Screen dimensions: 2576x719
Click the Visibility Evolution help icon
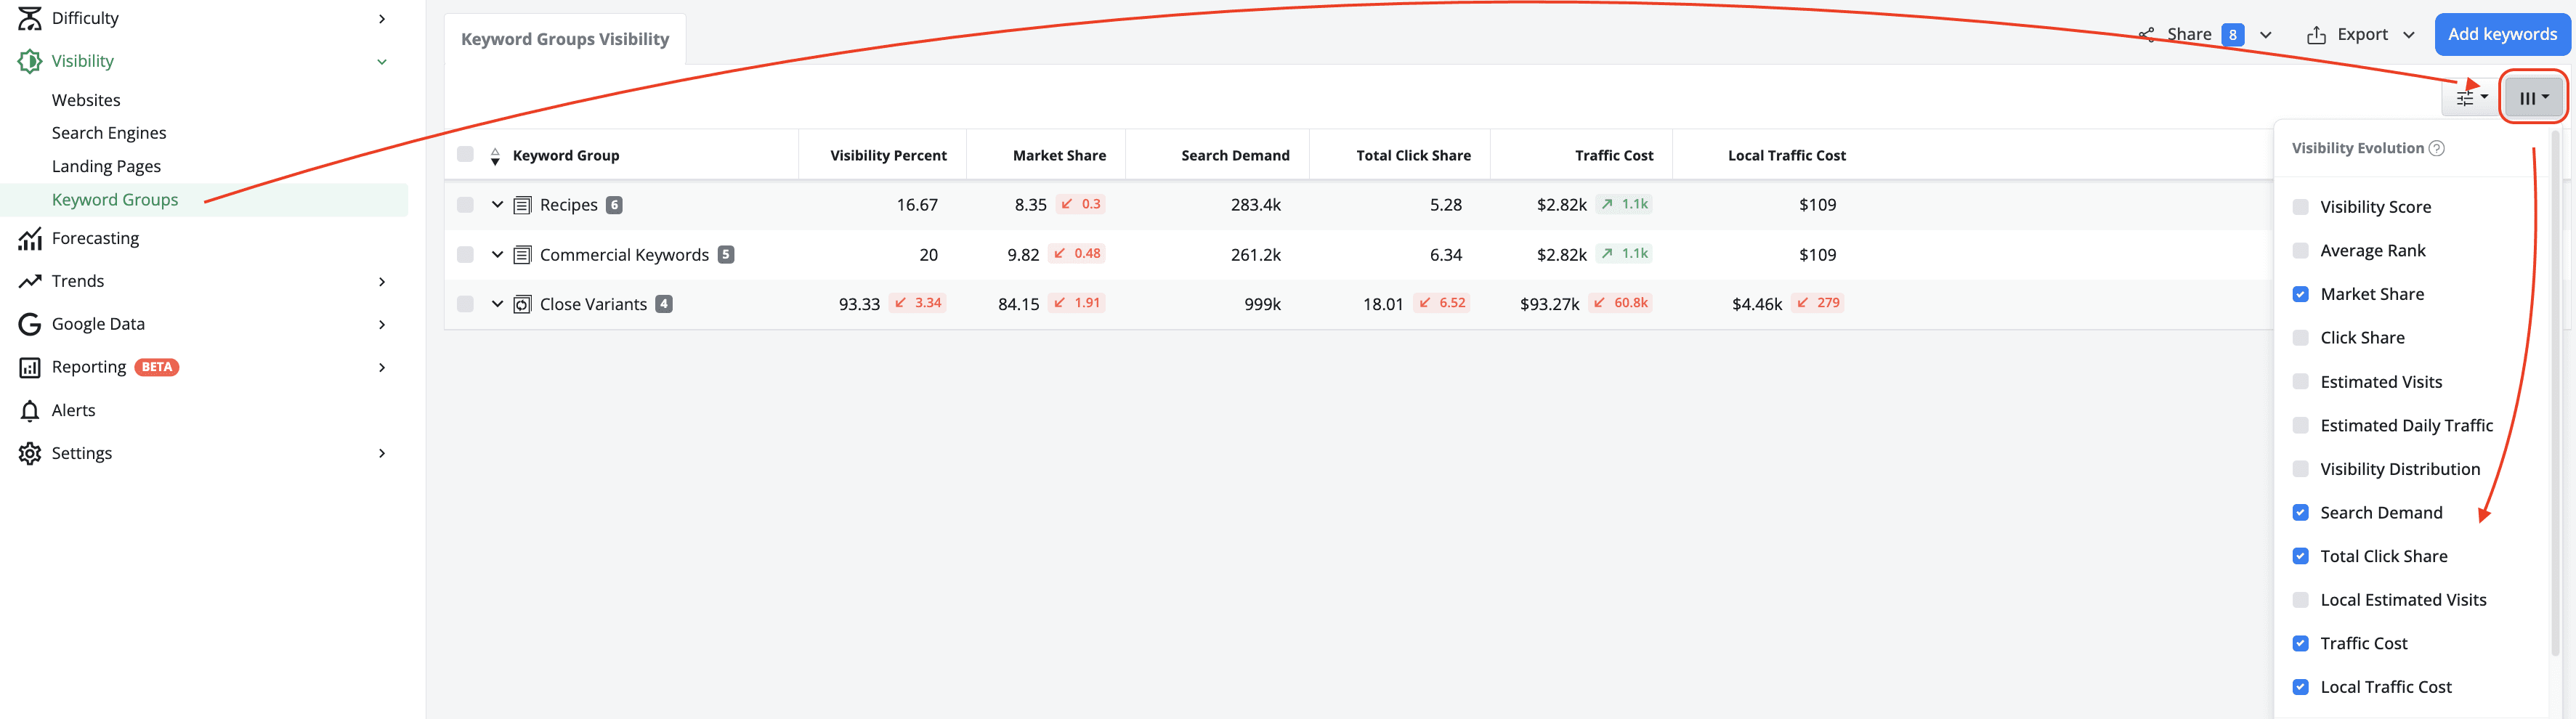pos(2437,148)
